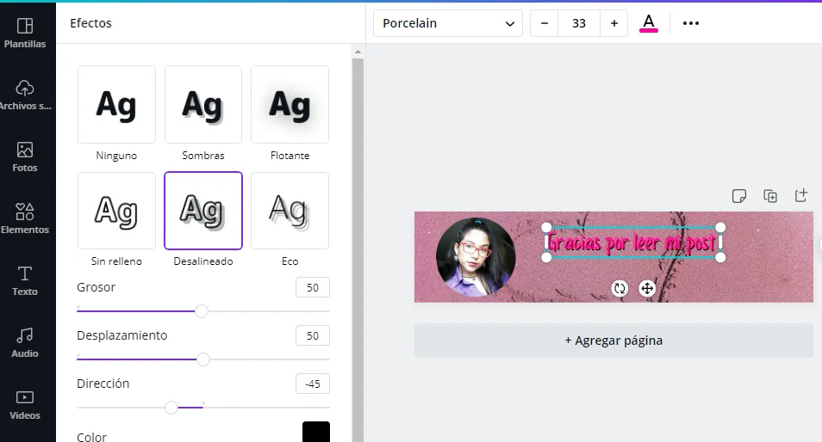The height and width of the screenshot is (442, 822).
Task: Select the Desalineado text effect
Action: pyautogui.click(x=202, y=211)
